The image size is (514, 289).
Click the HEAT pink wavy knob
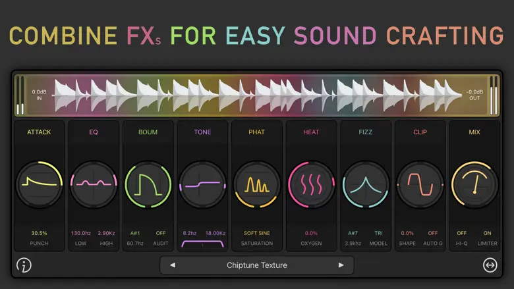(x=311, y=184)
